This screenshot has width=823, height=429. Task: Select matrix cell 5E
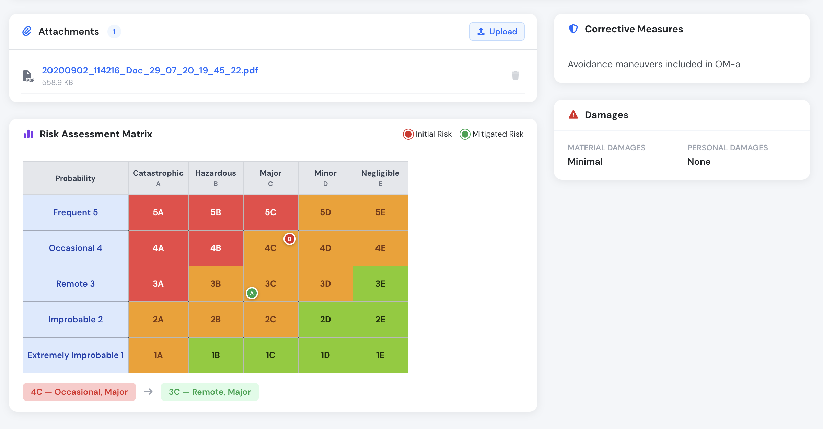pyautogui.click(x=380, y=212)
